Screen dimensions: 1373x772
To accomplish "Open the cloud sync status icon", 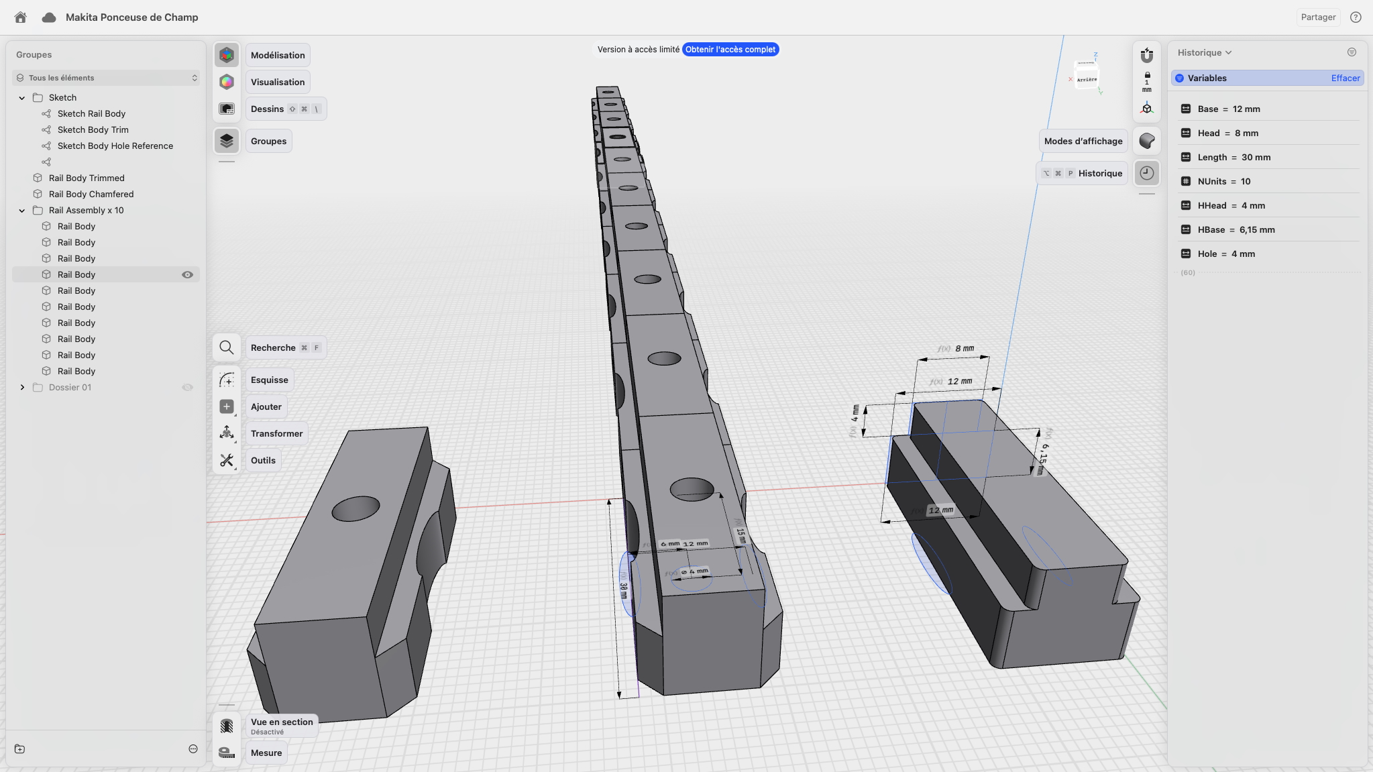I will (49, 17).
